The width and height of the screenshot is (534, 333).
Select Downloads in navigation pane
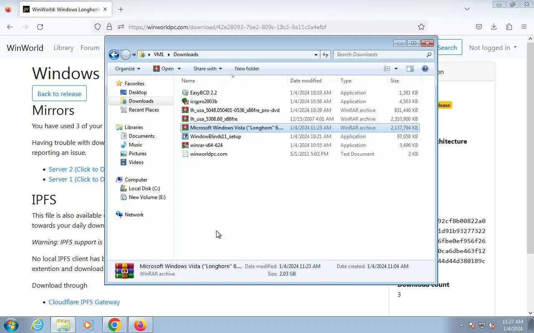[141, 101]
